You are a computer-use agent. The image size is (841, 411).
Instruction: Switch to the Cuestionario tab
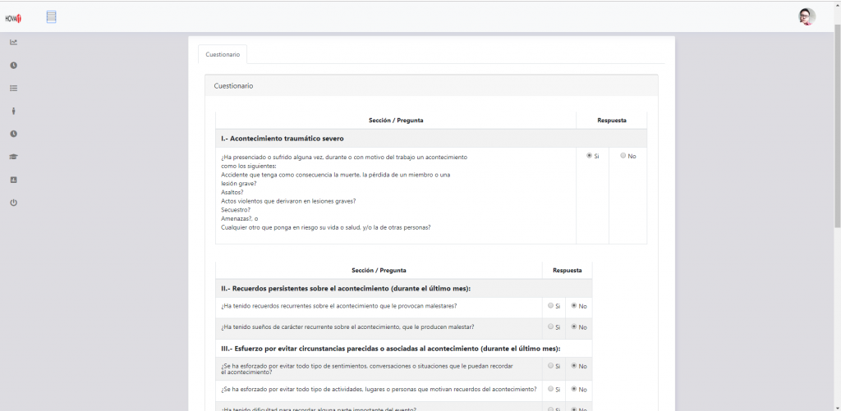223,55
